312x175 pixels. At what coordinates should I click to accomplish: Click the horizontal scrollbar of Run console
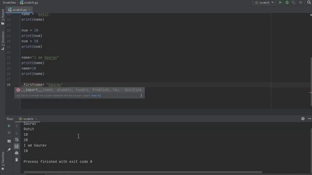click(x=143, y=172)
